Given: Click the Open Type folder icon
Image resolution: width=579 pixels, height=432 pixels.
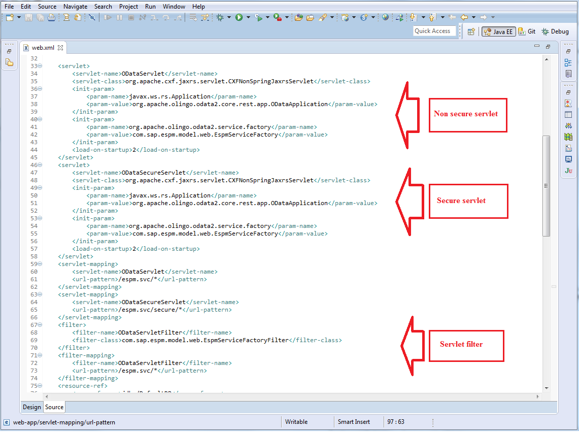Looking at the screenshot, I should pyautogui.click(x=299, y=17).
